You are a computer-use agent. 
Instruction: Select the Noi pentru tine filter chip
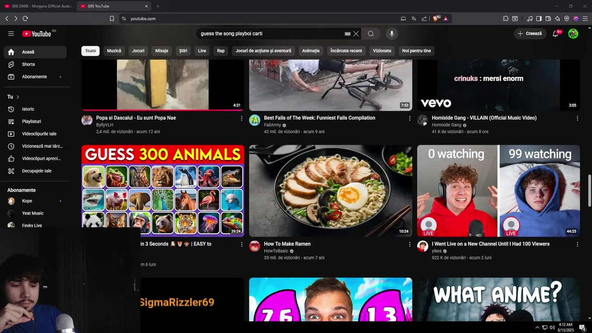click(x=416, y=51)
